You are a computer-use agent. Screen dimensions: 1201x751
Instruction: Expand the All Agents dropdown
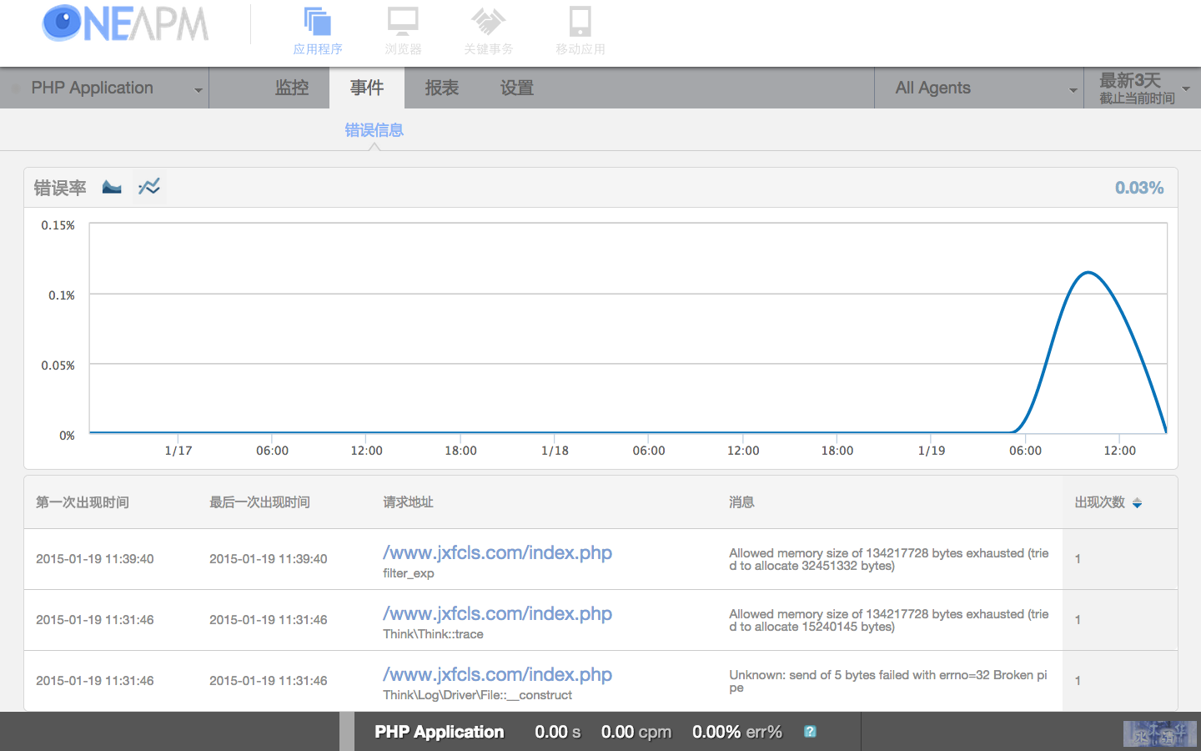(x=979, y=88)
